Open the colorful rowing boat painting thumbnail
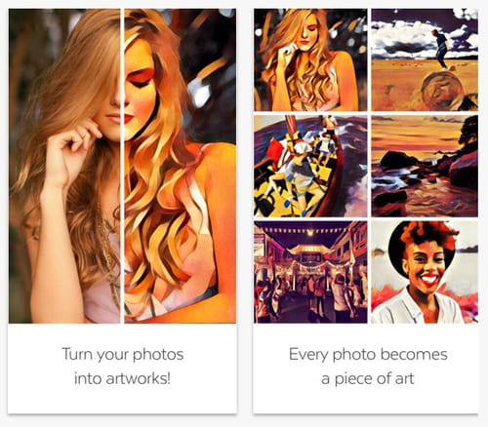This screenshot has width=488, height=427. (x=310, y=166)
